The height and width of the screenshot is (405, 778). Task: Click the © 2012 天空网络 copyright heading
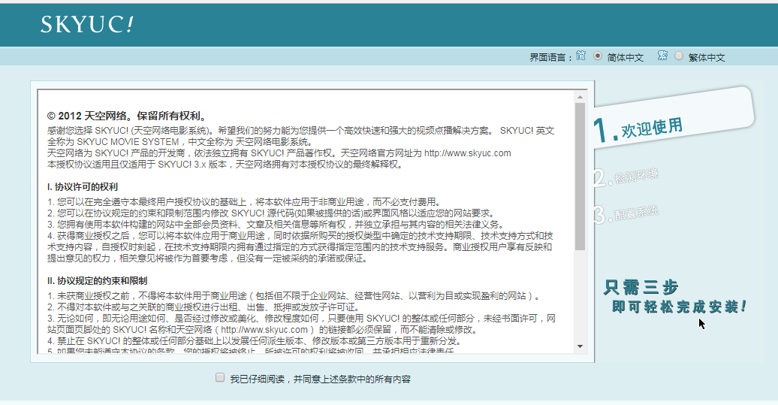126,116
